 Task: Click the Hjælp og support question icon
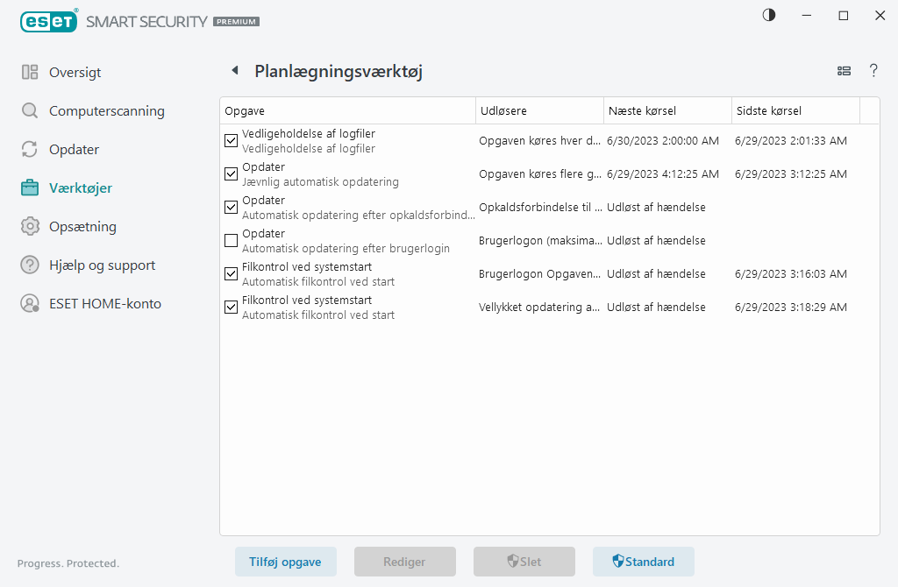[x=30, y=265]
